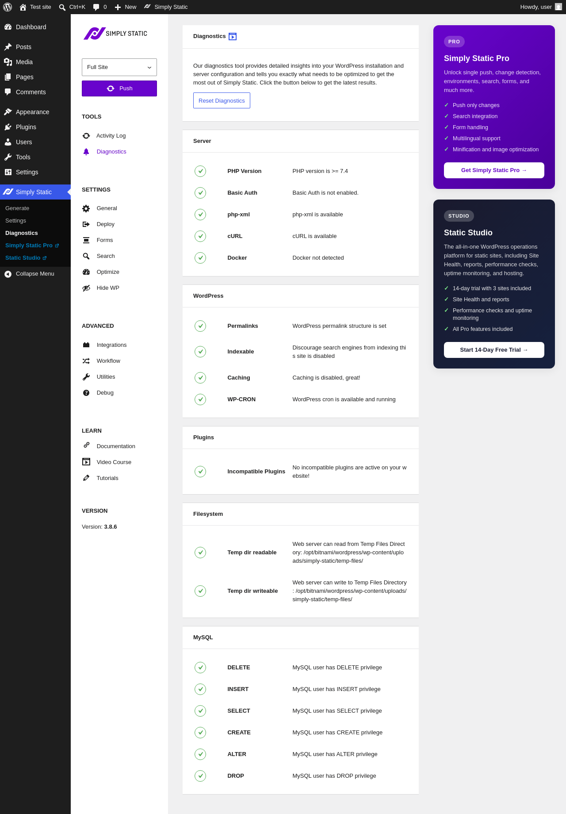The width and height of the screenshot is (566, 814).
Task: Open the Tutorials link
Action: (107, 478)
